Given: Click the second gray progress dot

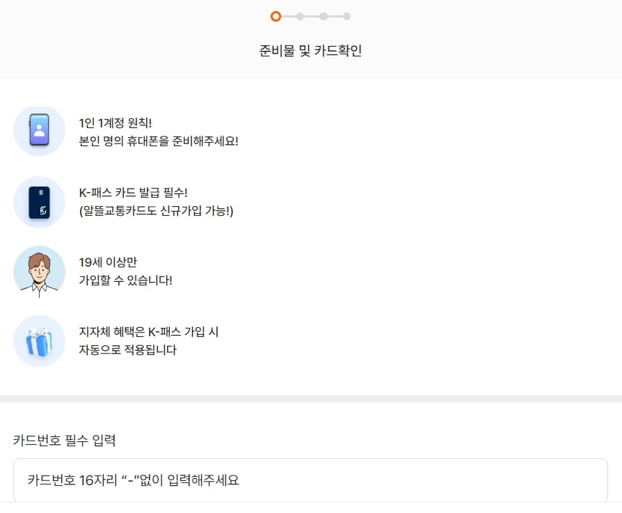Looking at the screenshot, I should (299, 15).
